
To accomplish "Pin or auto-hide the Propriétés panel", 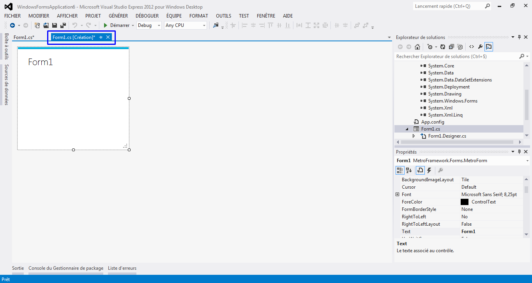I will pyautogui.click(x=519, y=152).
